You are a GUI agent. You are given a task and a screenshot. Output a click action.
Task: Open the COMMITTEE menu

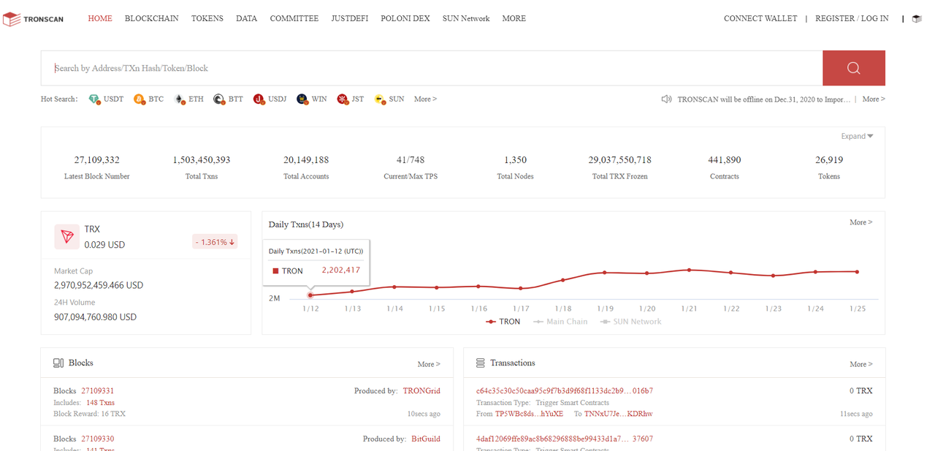click(x=294, y=18)
